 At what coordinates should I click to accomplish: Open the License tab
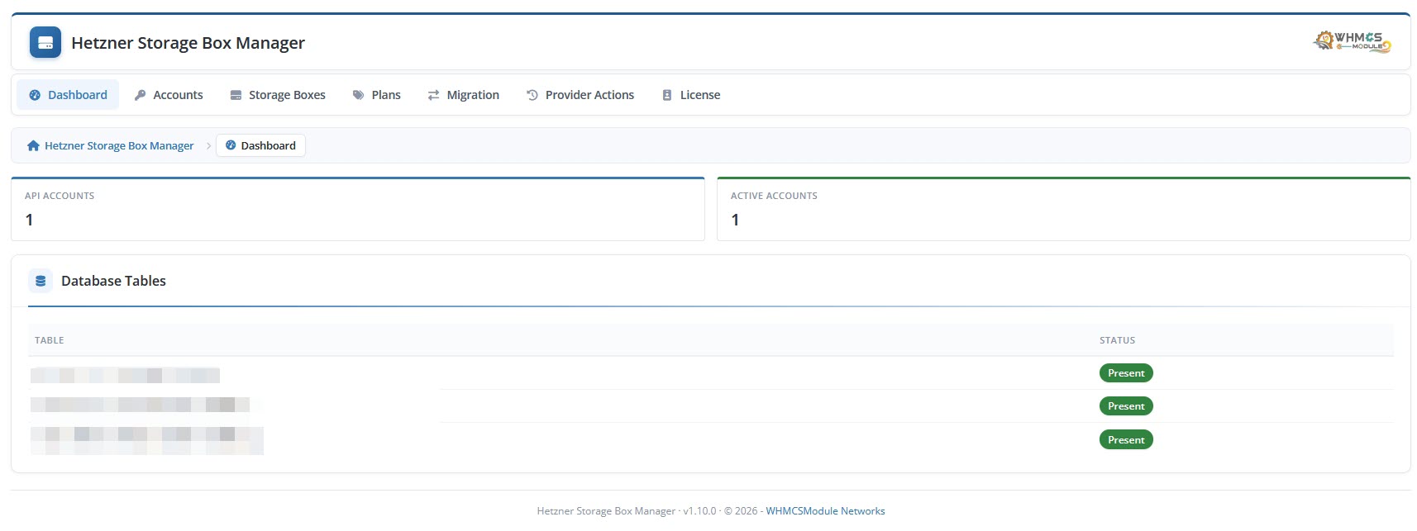691,95
